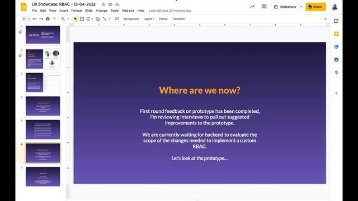Check the cloud document status icon

coord(117,4)
